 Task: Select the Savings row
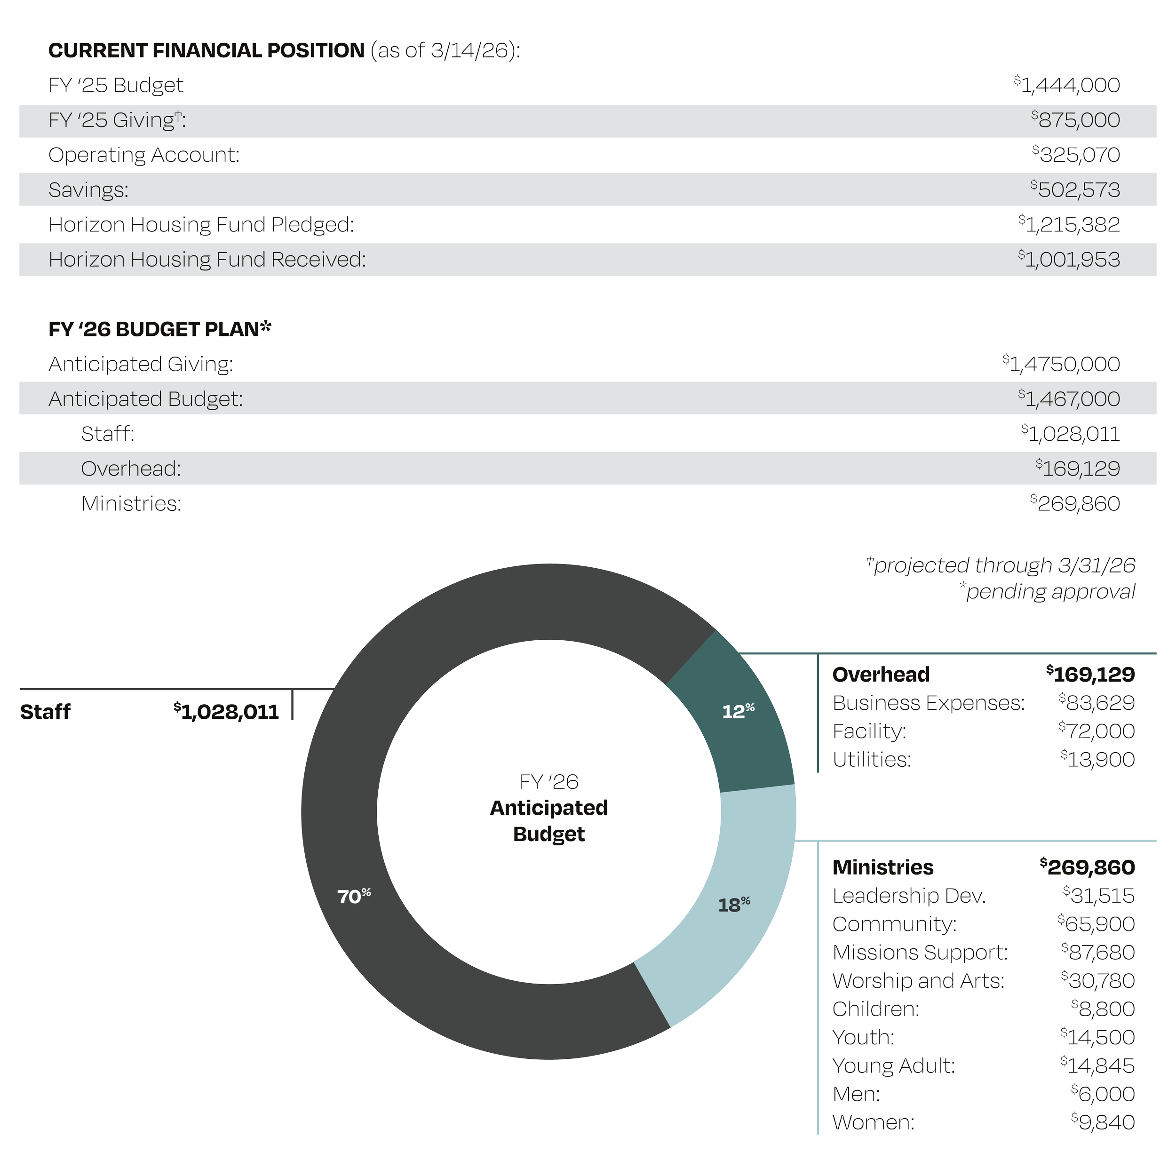click(89, 190)
